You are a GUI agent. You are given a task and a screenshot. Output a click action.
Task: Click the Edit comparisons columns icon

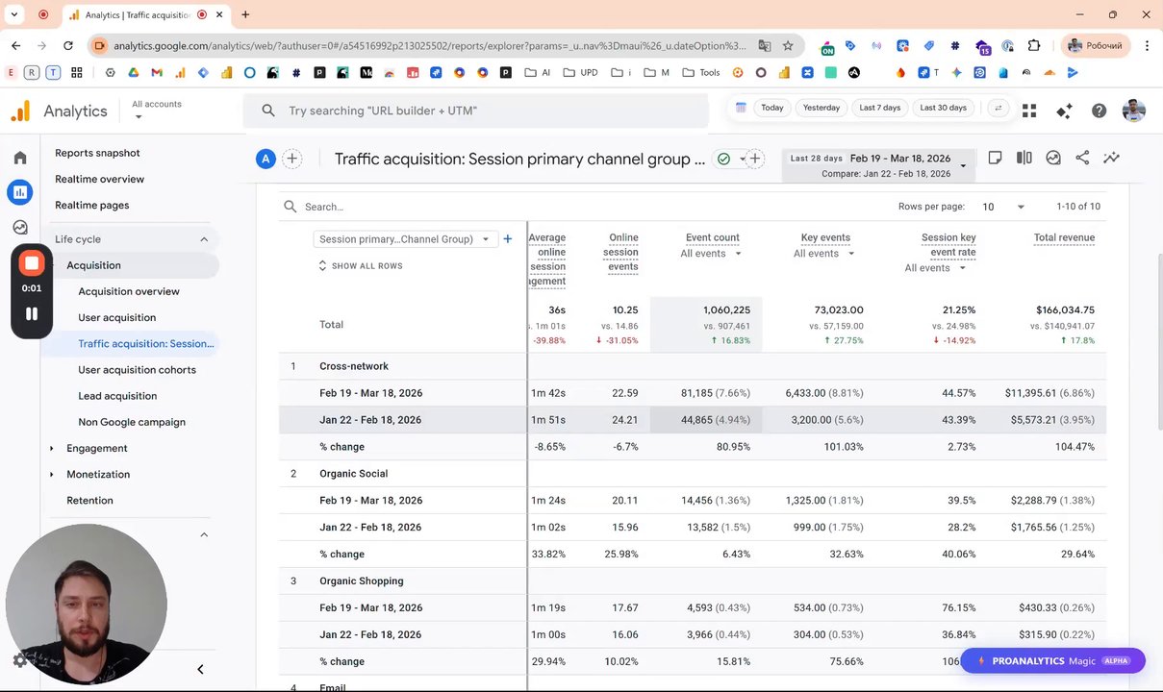click(1024, 158)
